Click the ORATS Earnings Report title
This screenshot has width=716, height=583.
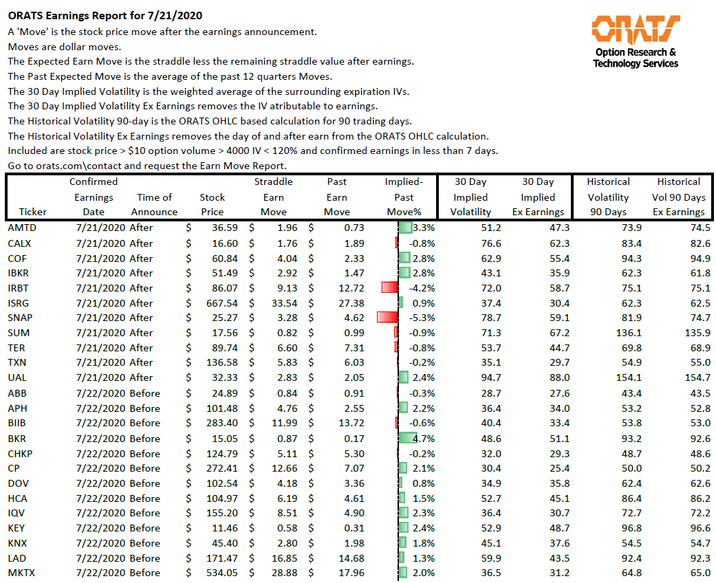[x=105, y=16]
